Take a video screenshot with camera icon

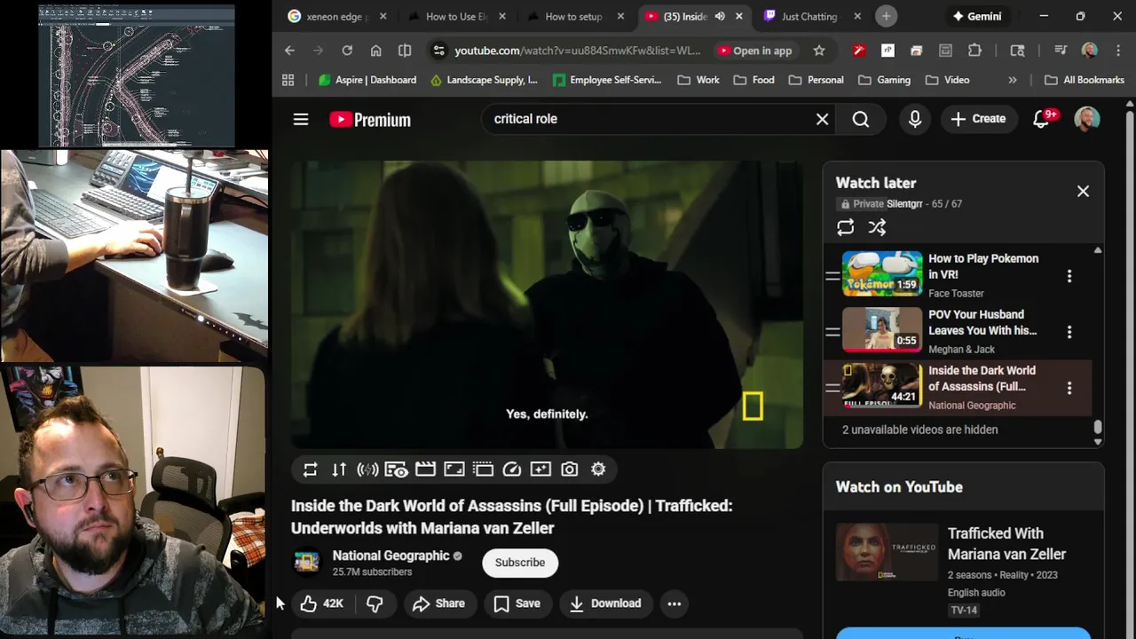[x=569, y=469]
